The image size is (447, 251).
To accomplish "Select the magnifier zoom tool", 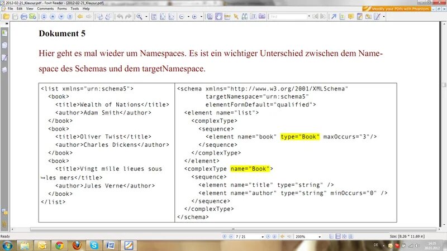I will (139, 17).
